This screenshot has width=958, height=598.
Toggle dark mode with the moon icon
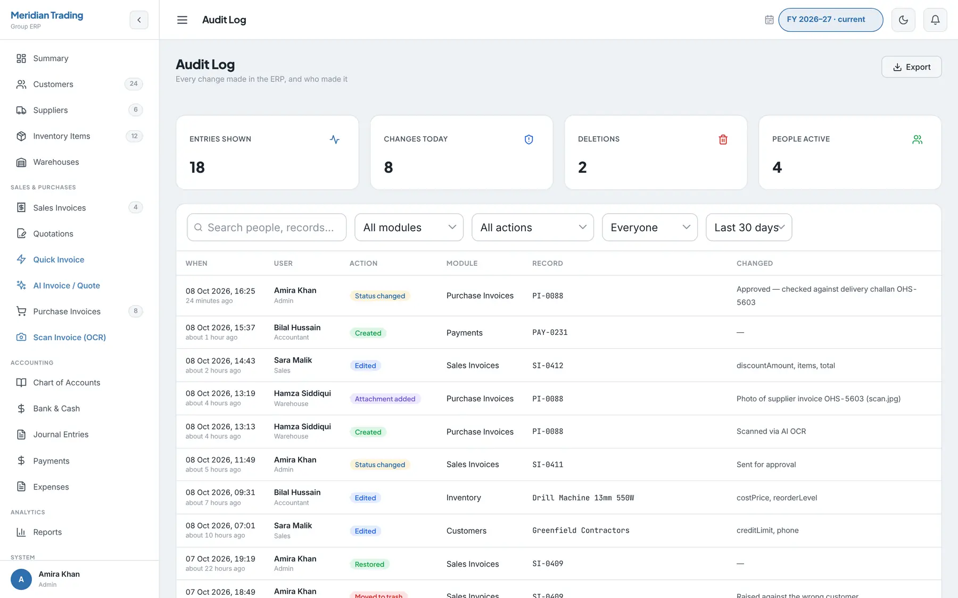pyautogui.click(x=903, y=20)
